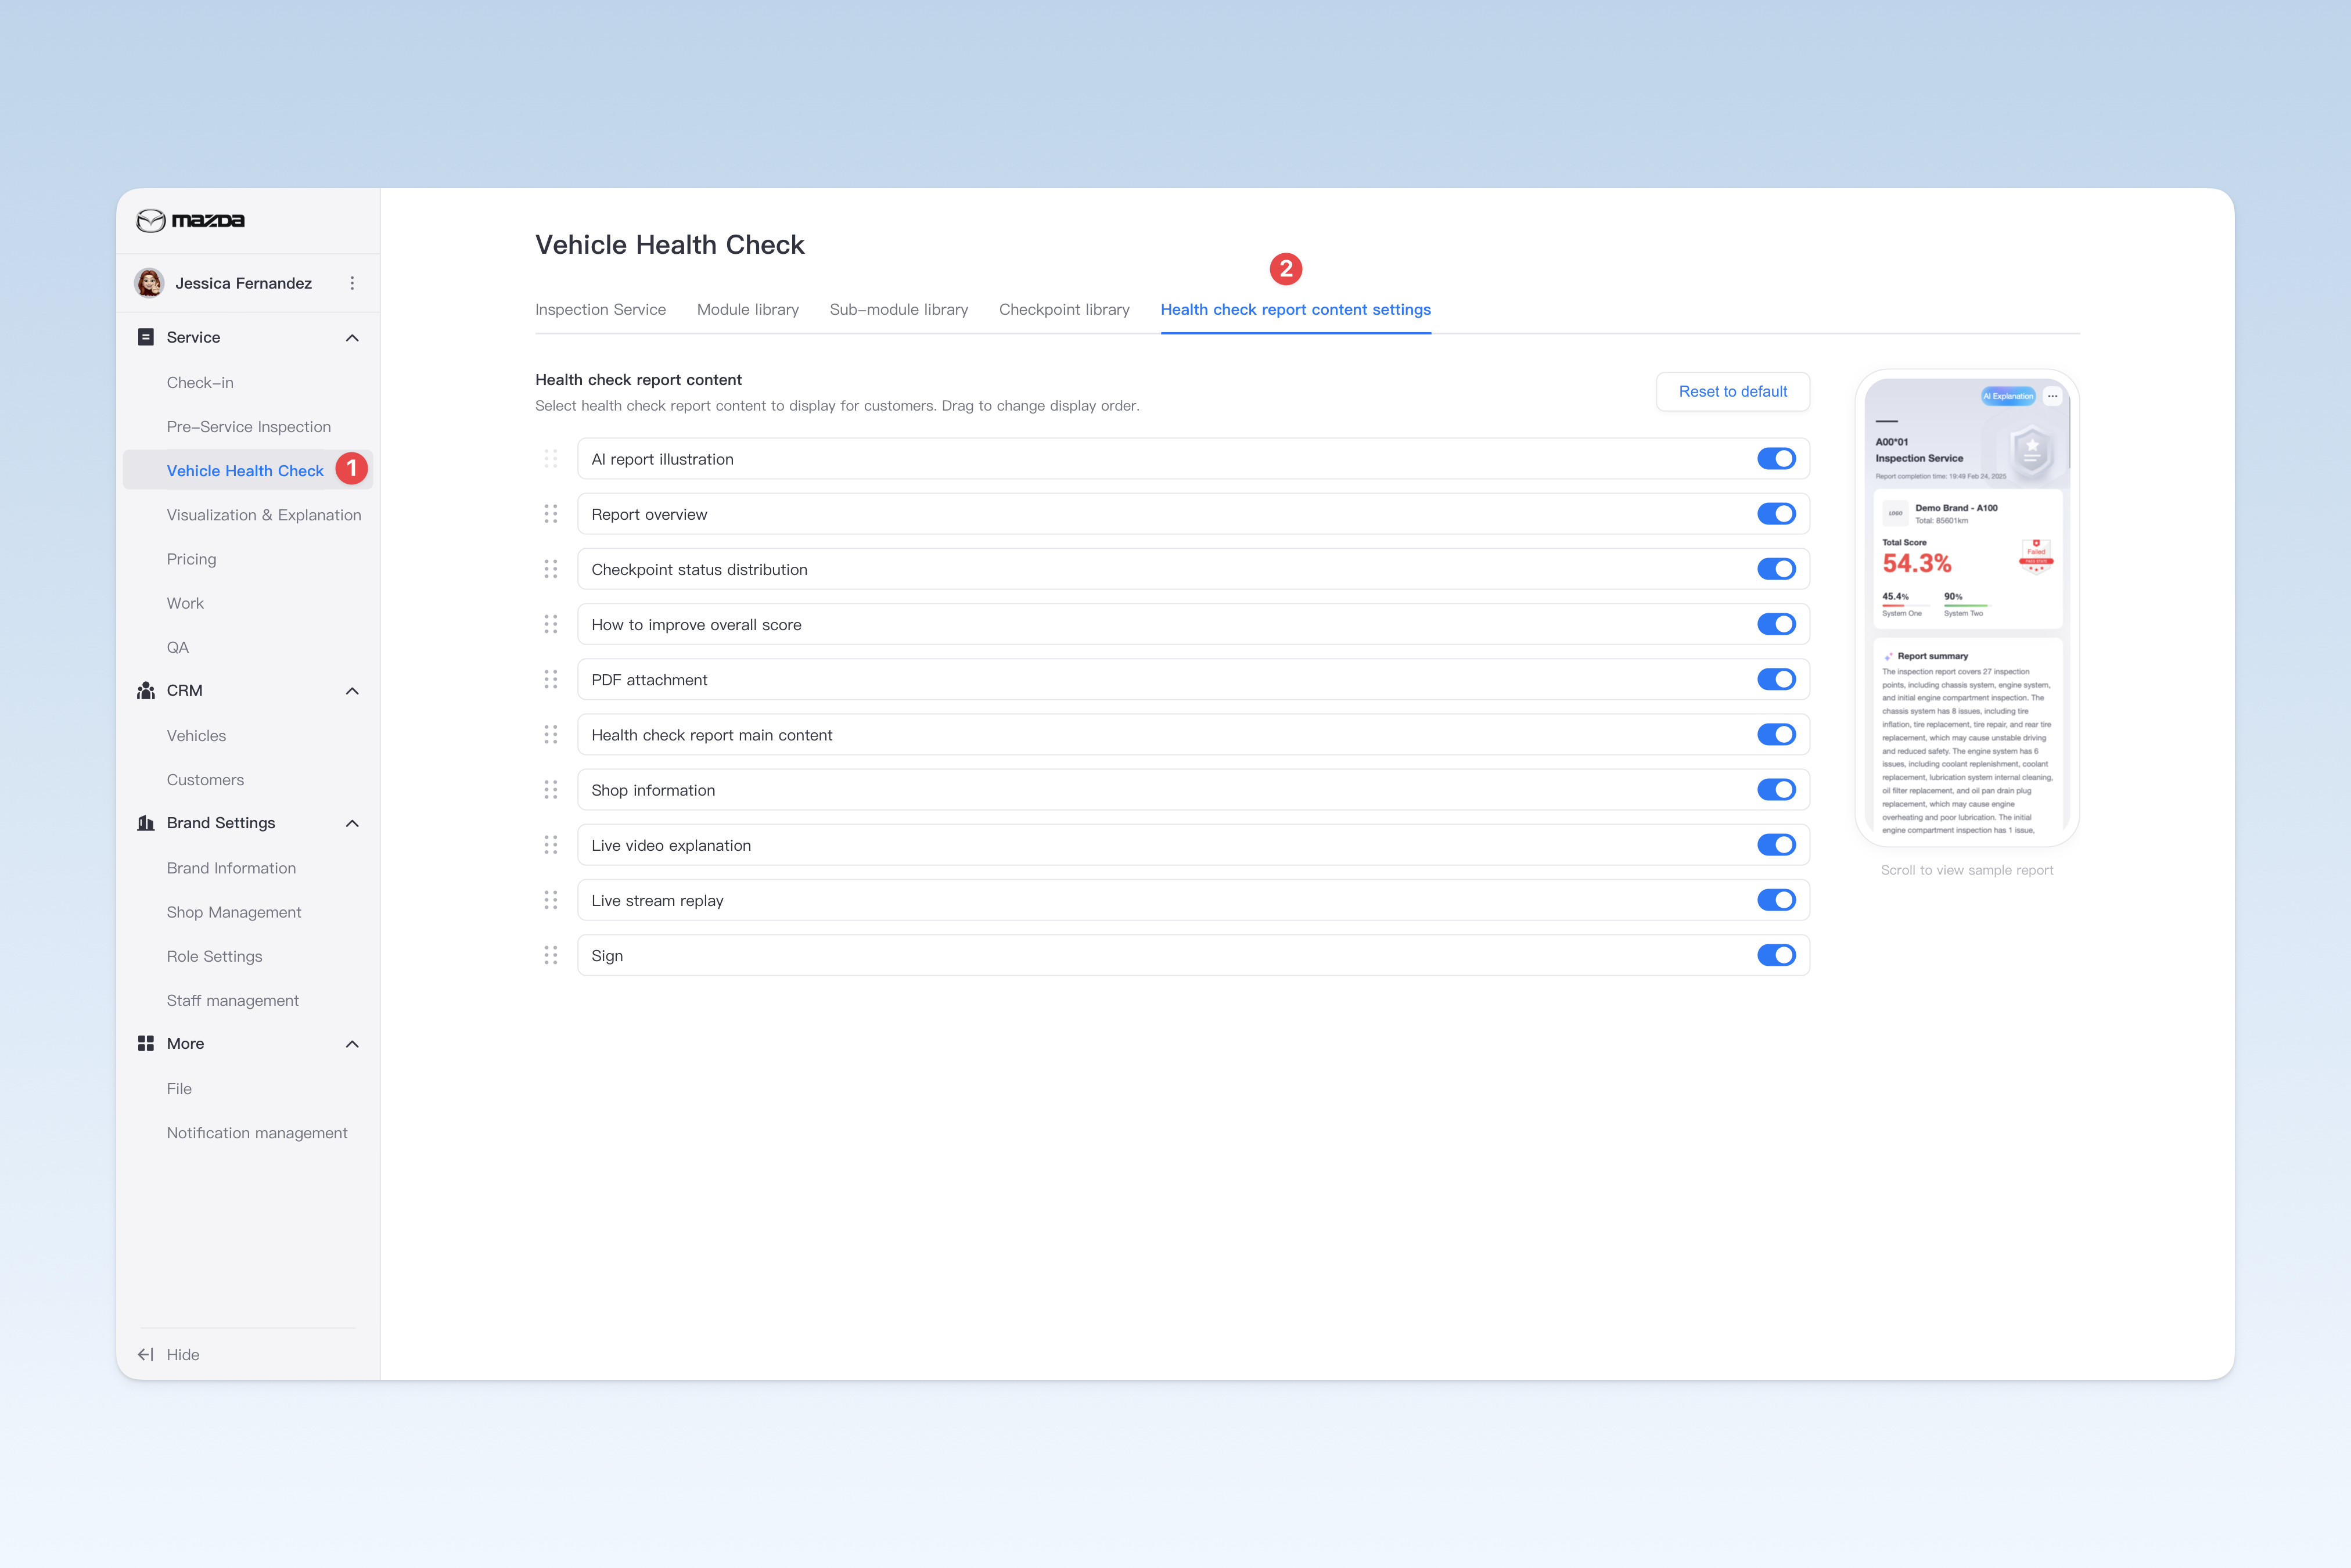Turn off the Report overview switch
The height and width of the screenshot is (1568, 2351).
click(x=1776, y=514)
